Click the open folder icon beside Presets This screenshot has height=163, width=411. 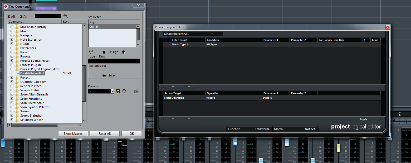pos(136,91)
